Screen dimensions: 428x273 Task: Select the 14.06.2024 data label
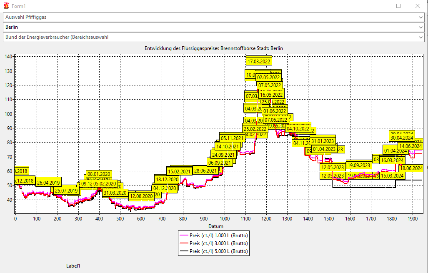[x=411, y=146]
